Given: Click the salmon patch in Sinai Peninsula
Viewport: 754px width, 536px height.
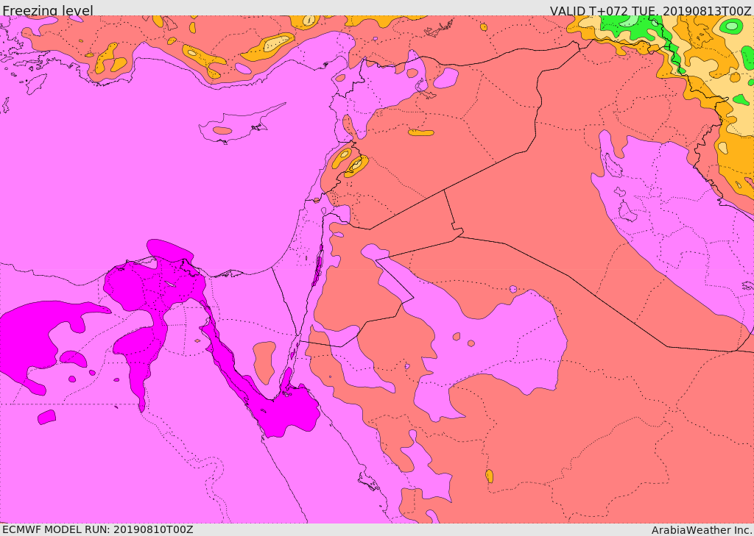Looking at the screenshot, I should click(264, 362).
